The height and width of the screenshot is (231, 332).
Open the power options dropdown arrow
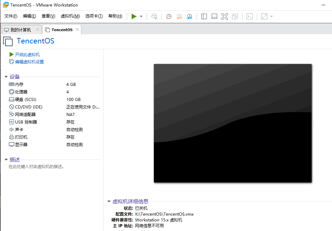(141, 16)
